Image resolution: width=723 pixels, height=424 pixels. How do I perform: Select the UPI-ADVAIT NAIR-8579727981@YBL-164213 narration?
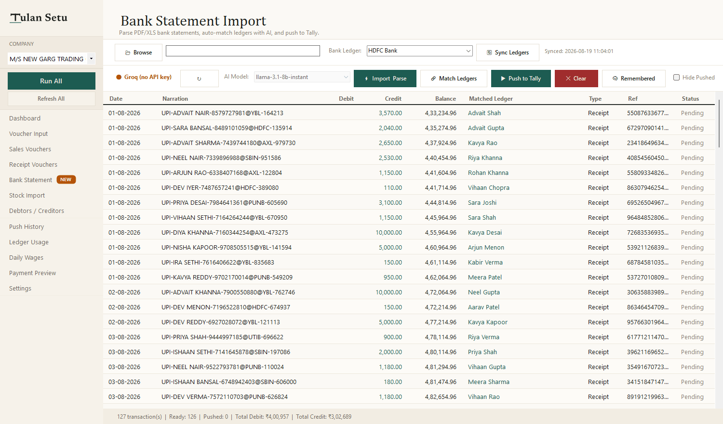222,113
